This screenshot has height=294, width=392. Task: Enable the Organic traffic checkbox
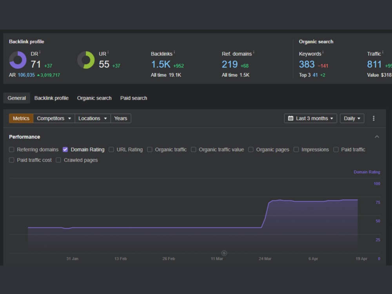coord(149,149)
